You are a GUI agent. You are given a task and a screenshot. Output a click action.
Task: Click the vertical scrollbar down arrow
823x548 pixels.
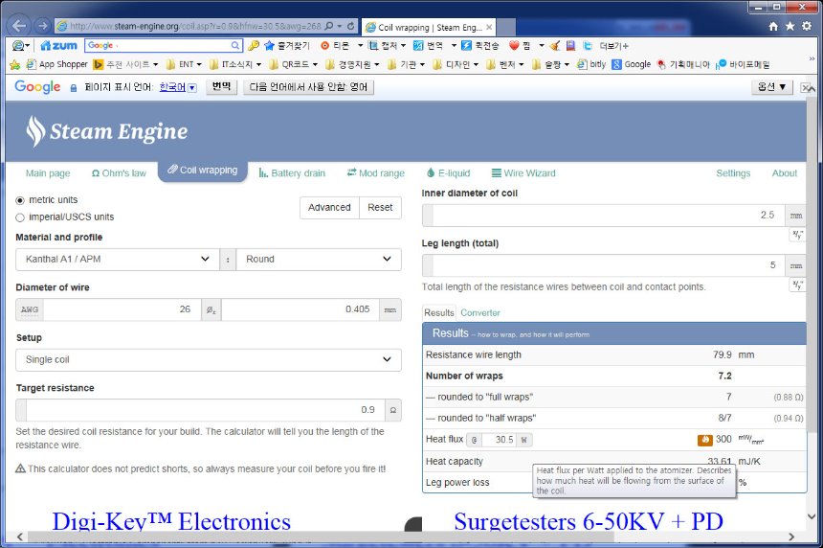pyautogui.click(x=812, y=517)
